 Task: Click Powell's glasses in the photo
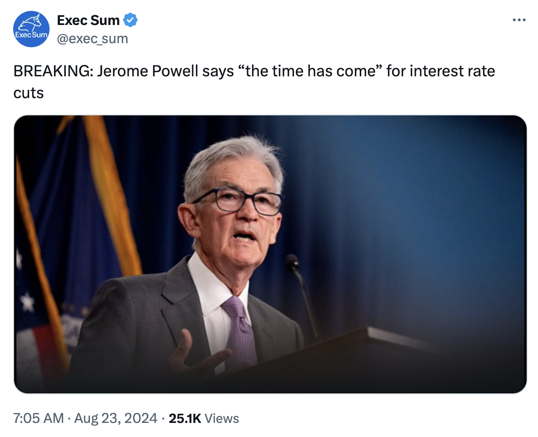pyautogui.click(x=237, y=200)
